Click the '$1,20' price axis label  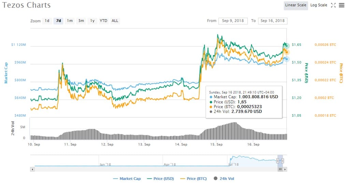tap(297, 98)
